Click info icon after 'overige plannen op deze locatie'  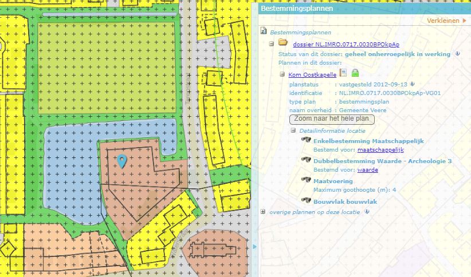(x=367, y=212)
